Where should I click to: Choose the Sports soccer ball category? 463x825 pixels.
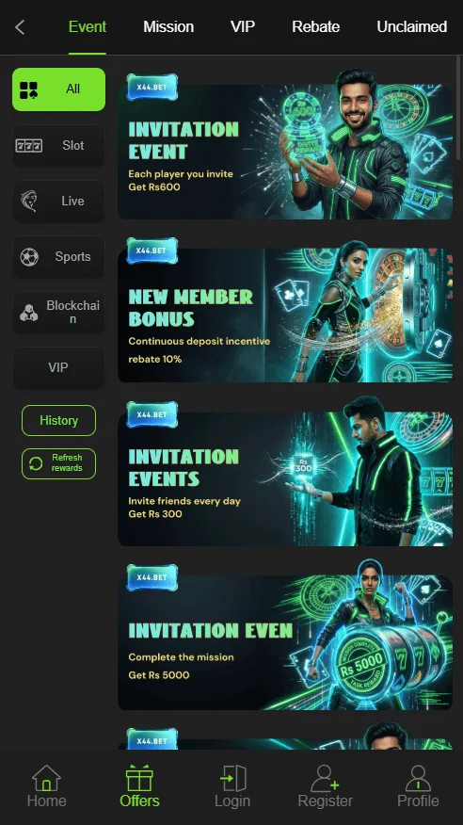(59, 257)
